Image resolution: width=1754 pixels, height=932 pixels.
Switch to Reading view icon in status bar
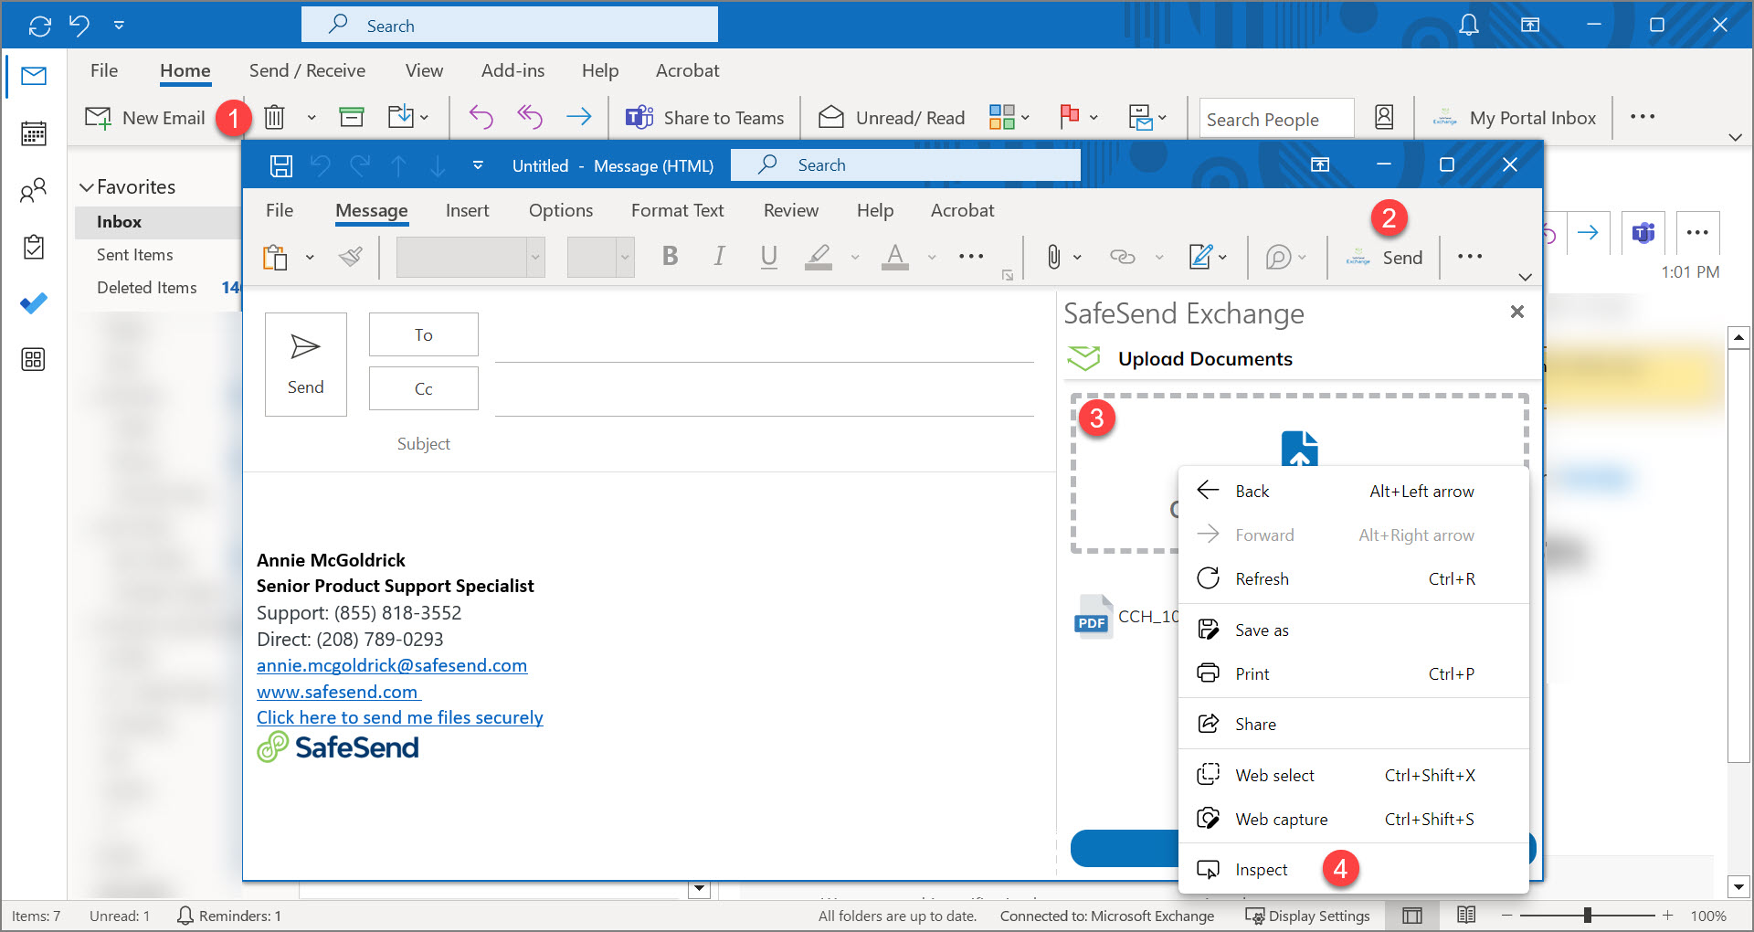pyautogui.click(x=1466, y=916)
